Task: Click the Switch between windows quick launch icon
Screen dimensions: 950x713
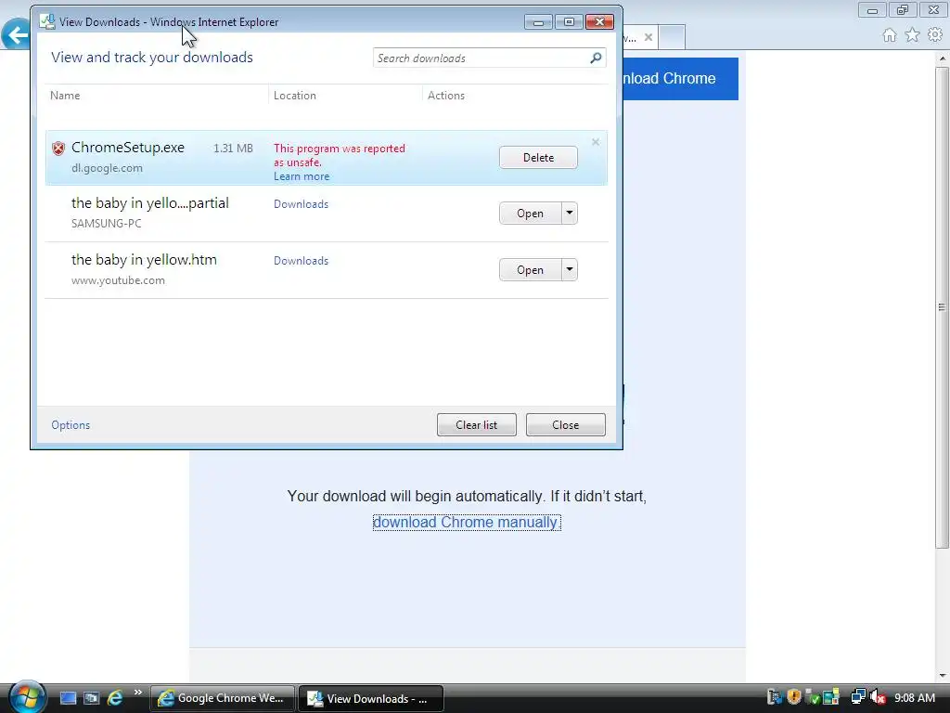Action: [91, 698]
